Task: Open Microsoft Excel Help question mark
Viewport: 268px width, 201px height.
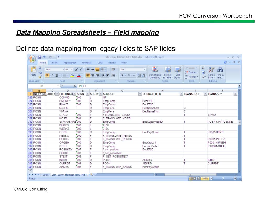Action: [x=225, y=62]
